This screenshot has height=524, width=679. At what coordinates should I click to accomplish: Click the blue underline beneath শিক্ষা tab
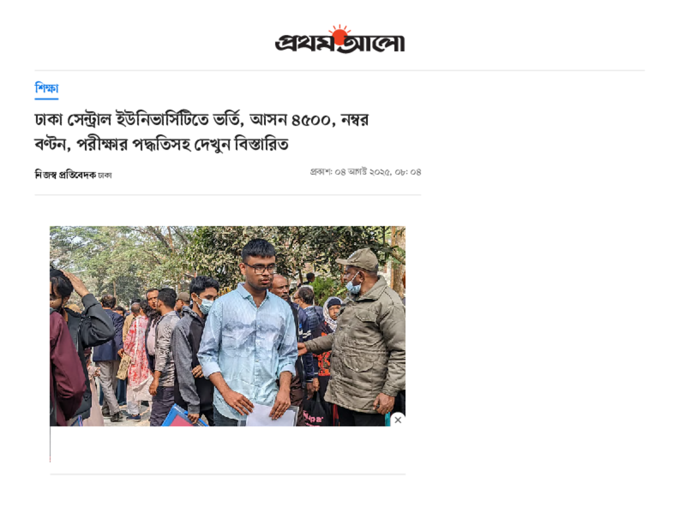click(46, 99)
